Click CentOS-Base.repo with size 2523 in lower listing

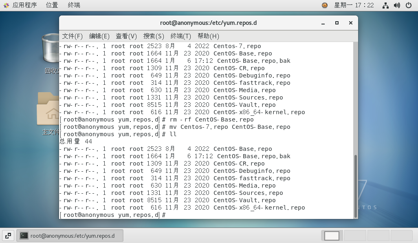point(243,149)
